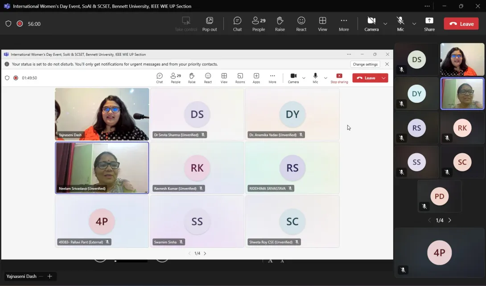Leave the meeting using outer red Leave button
Image resolution: width=486 pixels, height=286 pixels.
(x=461, y=24)
